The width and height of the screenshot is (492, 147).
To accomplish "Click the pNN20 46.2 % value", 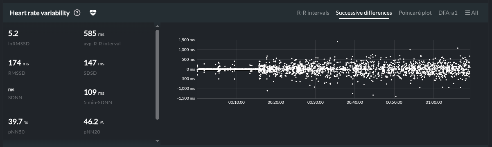I will point(94,122).
